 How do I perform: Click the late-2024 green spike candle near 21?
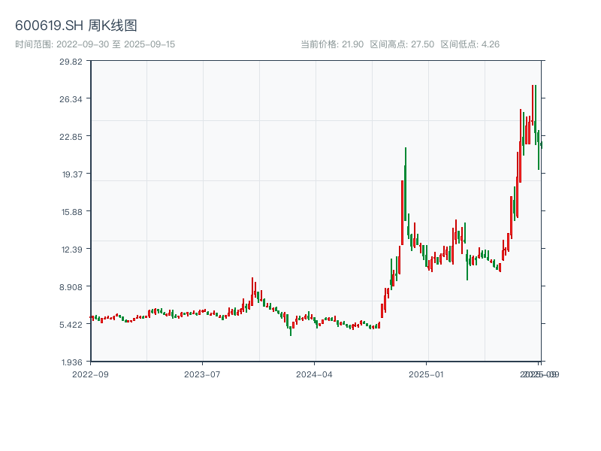click(x=406, y=184)
